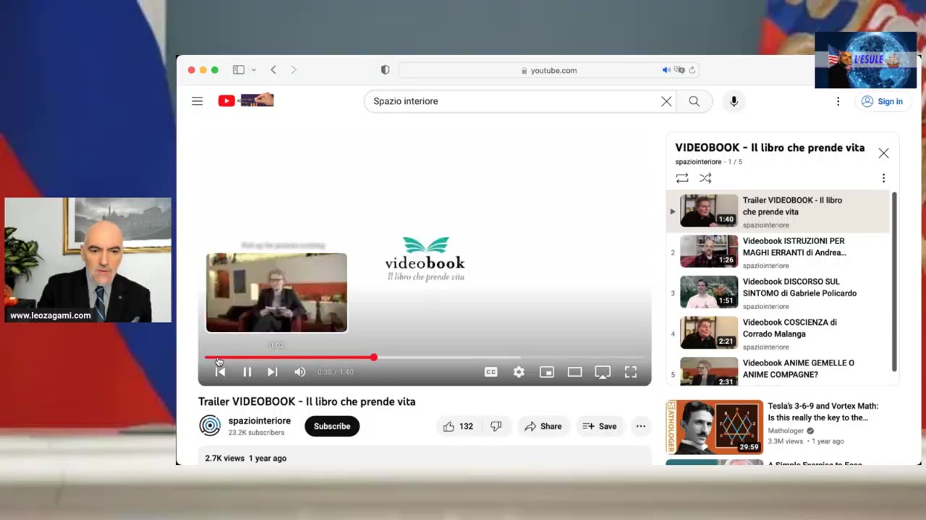Toggle loop playlist icon
The height and width of the screenshot is (520, 926).
682,178
